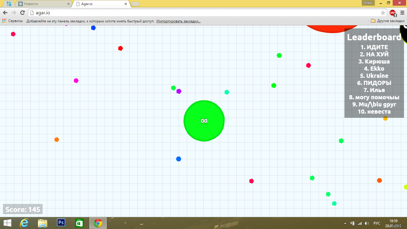Viewport: 407px width, 229px height.
Task: Click the Сервисы apps shortcut
Action: [13, 21]
